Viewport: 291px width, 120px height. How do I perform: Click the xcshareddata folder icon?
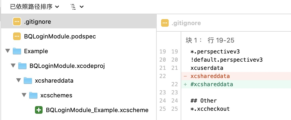(28, 80)
